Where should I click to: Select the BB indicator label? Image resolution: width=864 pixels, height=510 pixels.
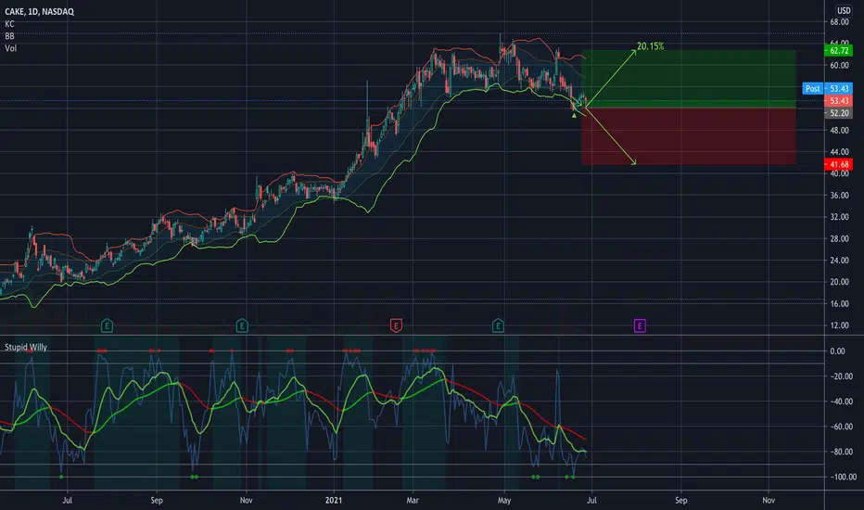(x=9, y=36)
